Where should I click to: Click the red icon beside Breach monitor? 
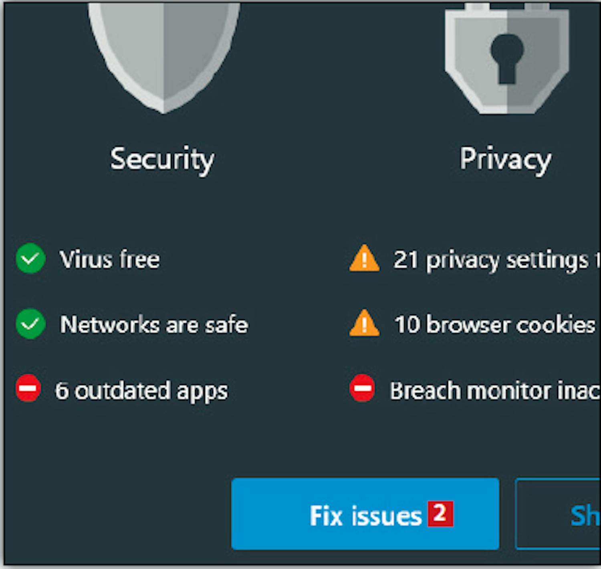pos(362,388)
